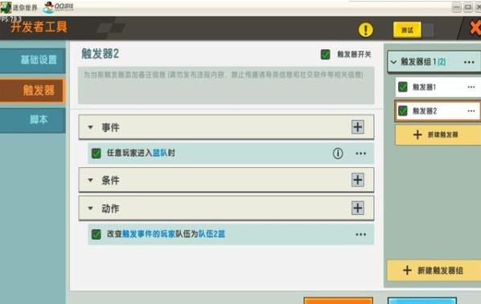Click the yellow 测试 test button
Image resolution: width=481 pixels, height=304 pixels.
[407, 30]
